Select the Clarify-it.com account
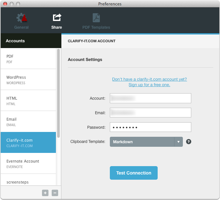The image size is (220, 200). coord(28,143)
